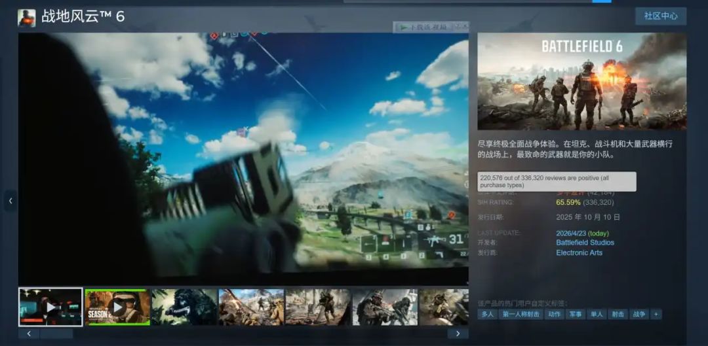Select the fifth thumbnail with running soldier

click(x=318, y=307)
